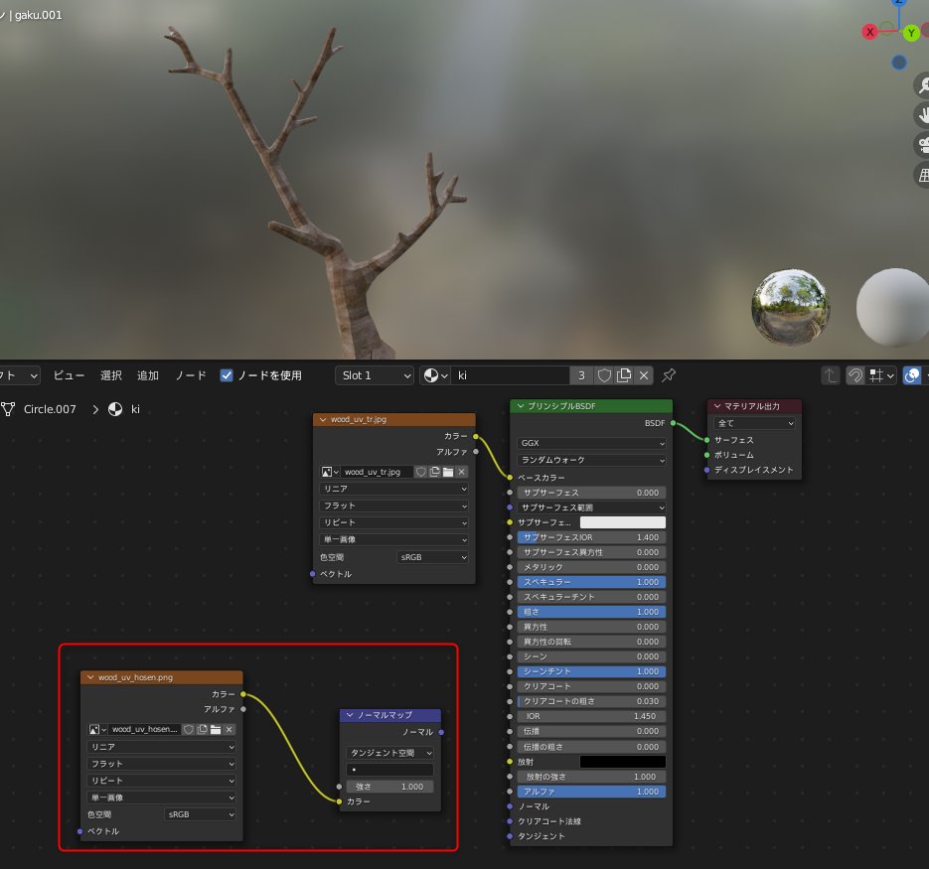929x869 pixels.
Task: Open the ビュー menu
Action: 69,375
